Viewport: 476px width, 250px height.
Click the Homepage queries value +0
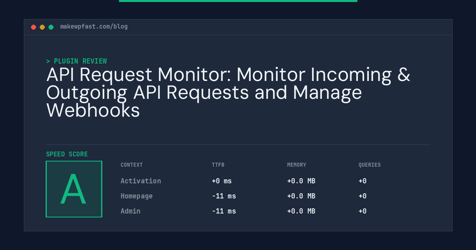coord(363,196)
